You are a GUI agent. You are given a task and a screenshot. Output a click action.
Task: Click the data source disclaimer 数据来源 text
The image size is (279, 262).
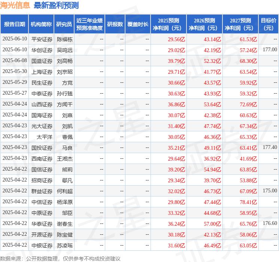coord(60,258)
